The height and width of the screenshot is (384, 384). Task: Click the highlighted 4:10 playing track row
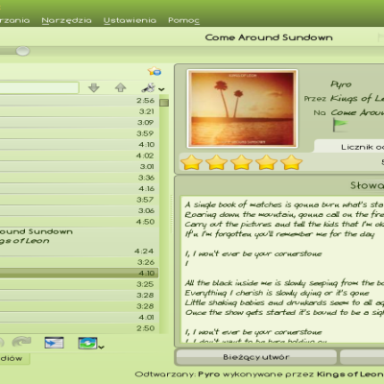(x=80, y=273)
